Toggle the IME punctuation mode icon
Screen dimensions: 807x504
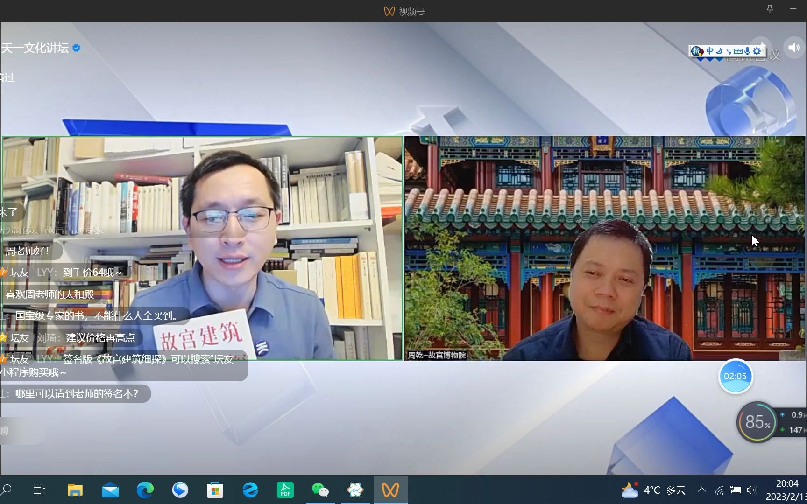coord(729,51)
